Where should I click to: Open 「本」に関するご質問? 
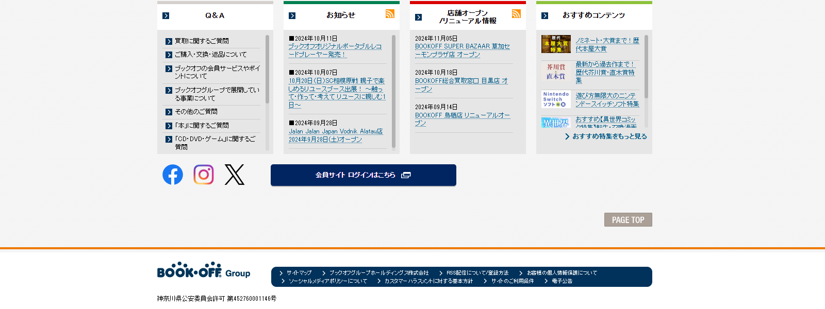pyautogui.click(x=202, y=126)
